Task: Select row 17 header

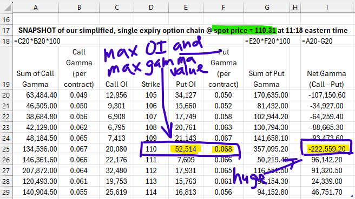Action: click(x=6, y=30)
